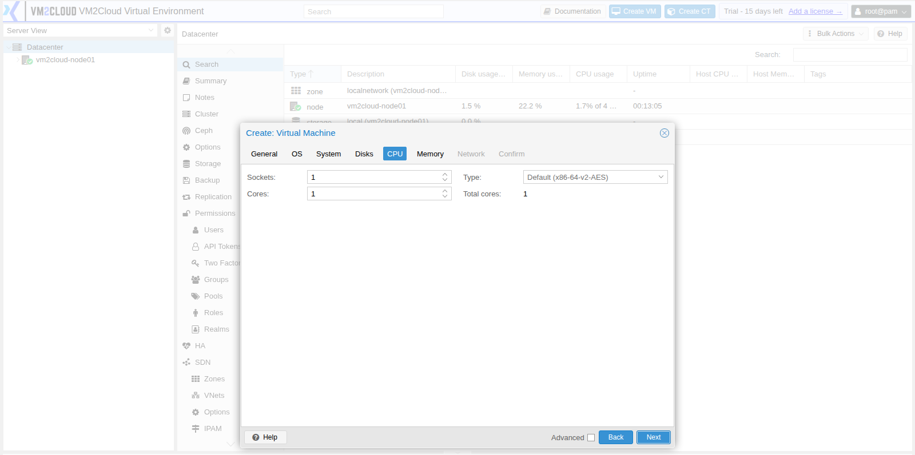915x455 pixels.
Task: Open the Bulk Actions dropdown
Action: (x=836, y=34)
